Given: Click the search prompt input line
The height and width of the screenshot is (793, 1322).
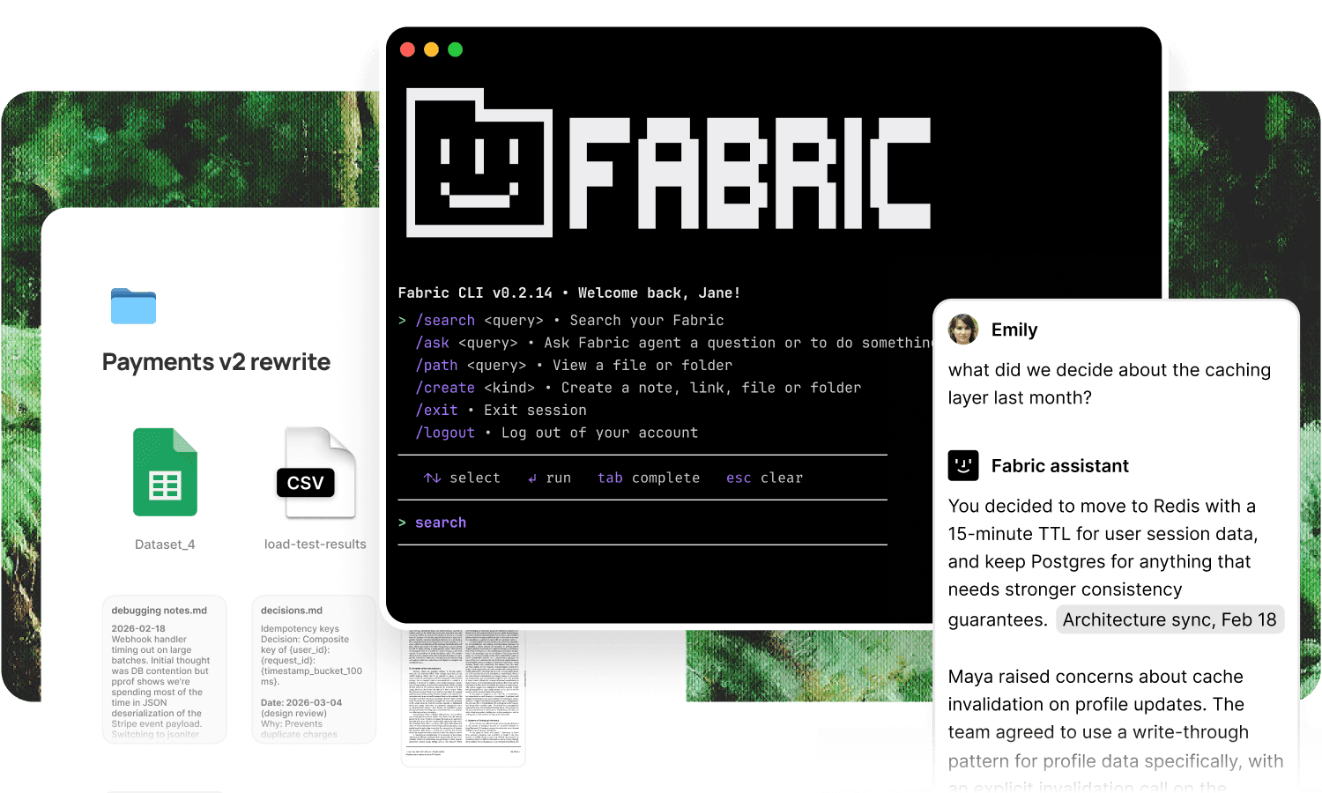Looking at the screenshot, I should point(642,522).
